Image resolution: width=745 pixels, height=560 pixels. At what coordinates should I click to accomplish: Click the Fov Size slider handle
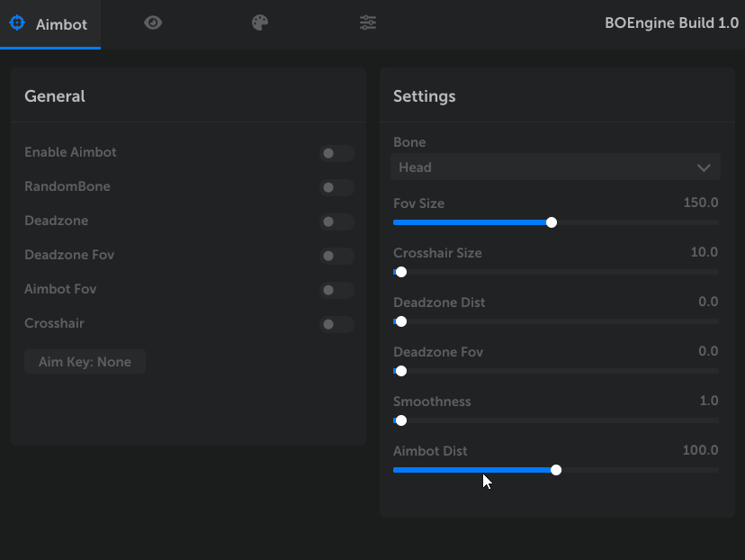tap(552, 222)
